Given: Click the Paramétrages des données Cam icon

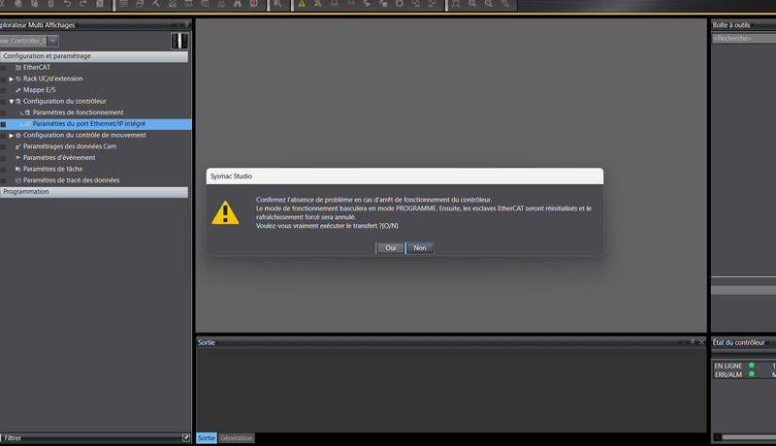Looking at the screenshot, I should click(17, 146).
